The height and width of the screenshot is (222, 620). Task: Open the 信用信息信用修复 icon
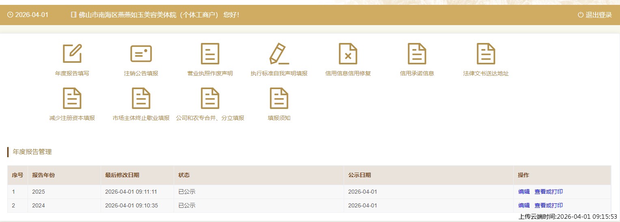(348, 54)
